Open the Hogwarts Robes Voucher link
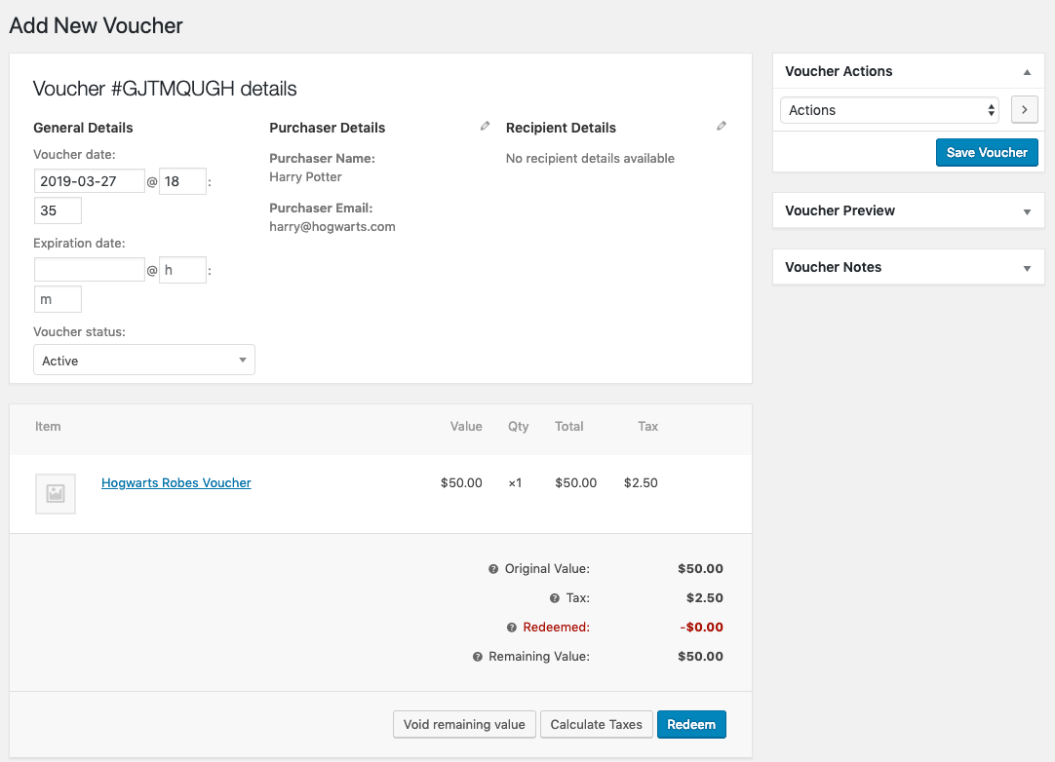1055x762 pixels. tap(176, 483)
